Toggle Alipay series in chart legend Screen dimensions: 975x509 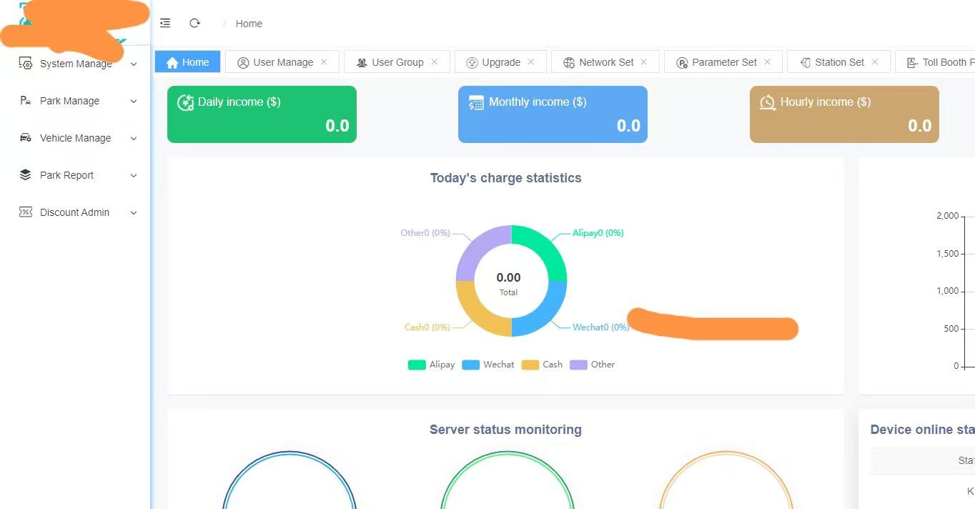coord(431,365)
